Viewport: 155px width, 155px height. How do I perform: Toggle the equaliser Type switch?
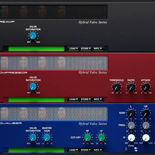pyautogui.click(x=126, y=149)
